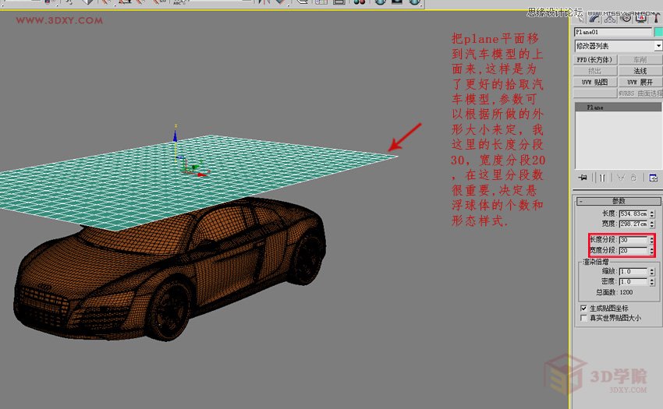This screenshot has height=409, width=663.
Task: Click the spinner next to 长度
Action: [652, 213]
